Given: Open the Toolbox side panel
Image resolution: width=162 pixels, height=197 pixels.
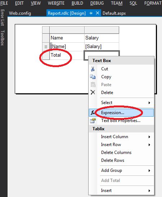Looking at the screenshot, I should point(3,38).
